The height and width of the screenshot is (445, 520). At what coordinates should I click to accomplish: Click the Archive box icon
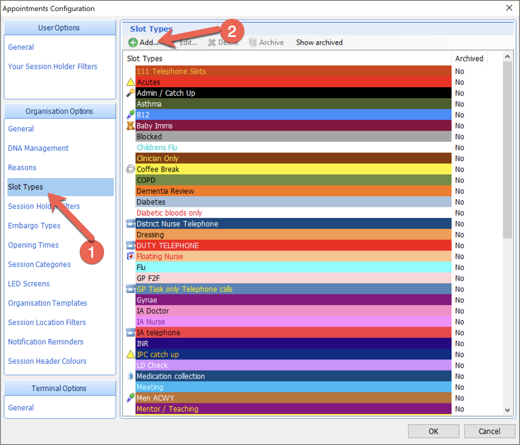(253, 42)
